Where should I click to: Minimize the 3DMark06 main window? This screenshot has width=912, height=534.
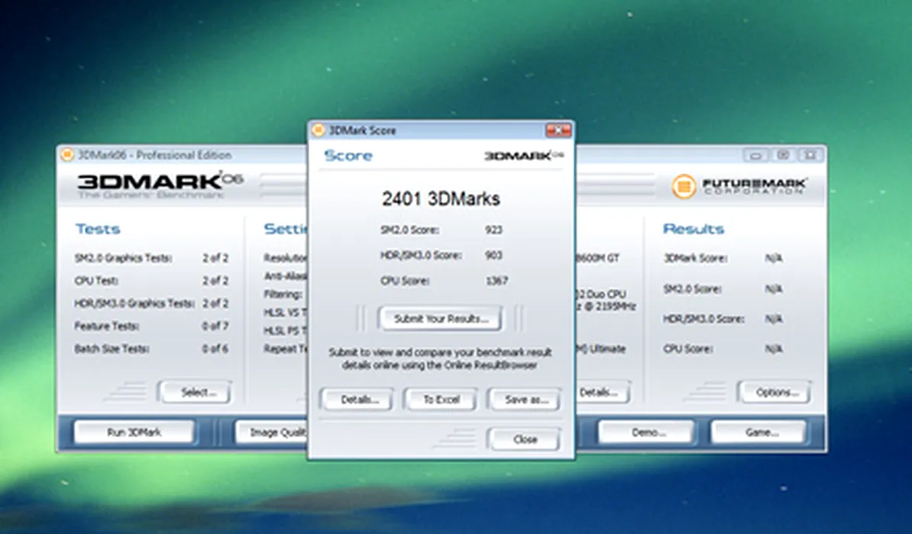[755, 155]
